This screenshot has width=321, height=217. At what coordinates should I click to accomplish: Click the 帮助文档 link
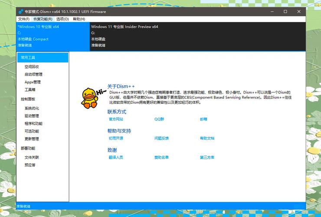coord(207,138)
